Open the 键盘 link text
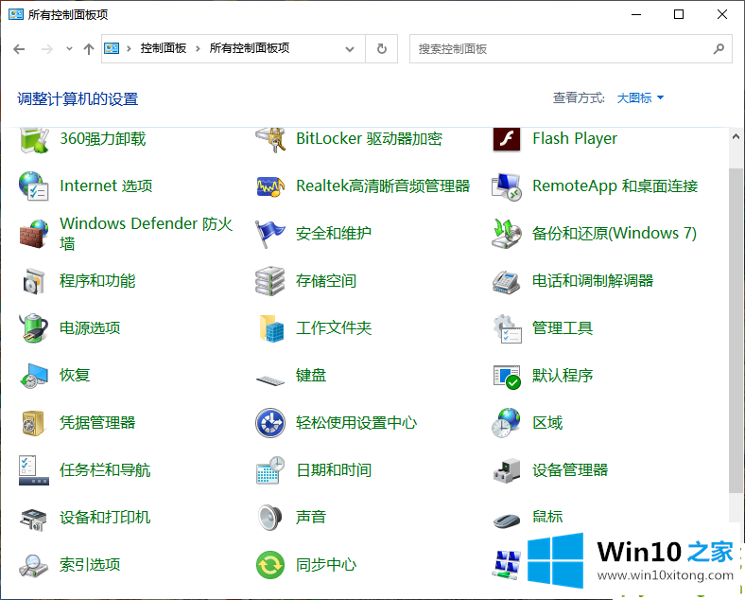This screenshot has width=745, height=600. [311, 376]
